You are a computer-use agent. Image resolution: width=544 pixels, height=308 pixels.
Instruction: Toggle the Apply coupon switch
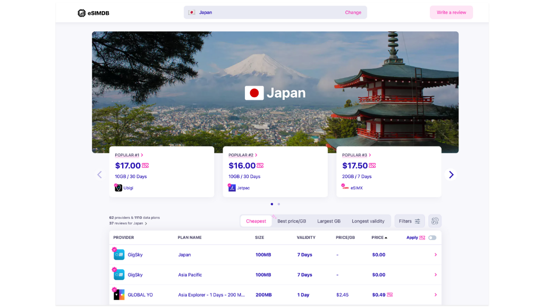pyautogui.click(x=432, y=237)
